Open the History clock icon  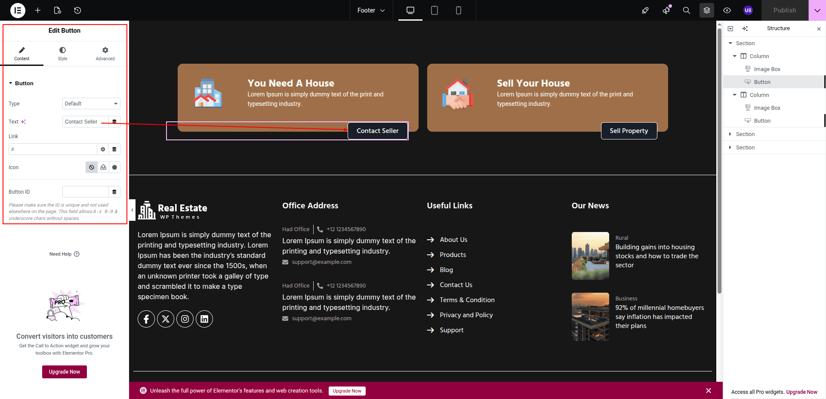pyautogui.click(x=77, y=10)
